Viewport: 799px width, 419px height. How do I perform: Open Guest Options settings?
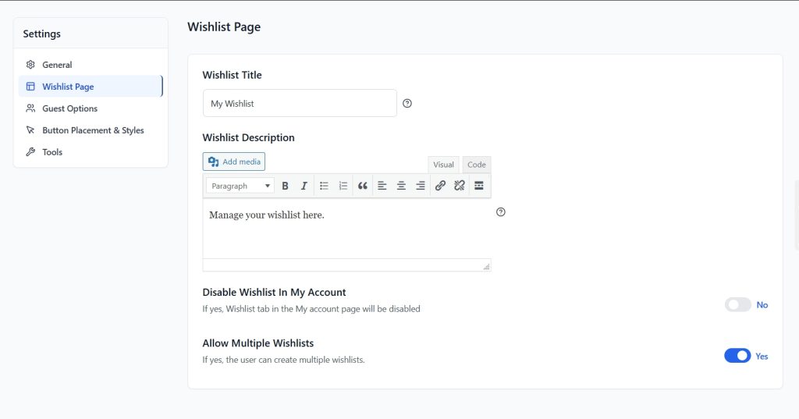(x=69, y=108)
